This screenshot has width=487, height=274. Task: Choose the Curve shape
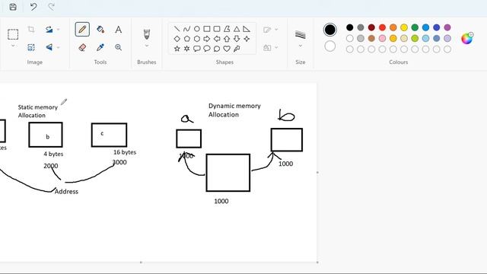point(186,29)
